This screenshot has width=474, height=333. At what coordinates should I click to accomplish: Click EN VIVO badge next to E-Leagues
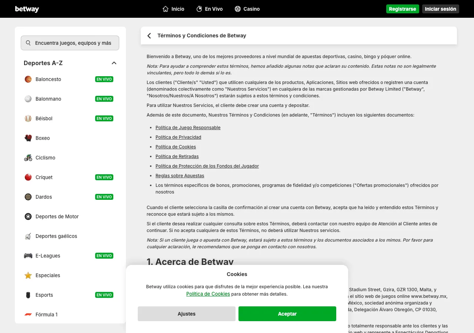pyautogui.click(x=104, y=256)
